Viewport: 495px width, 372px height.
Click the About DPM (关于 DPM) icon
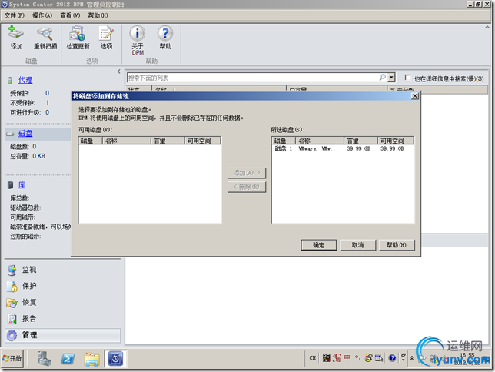pyautogui.click(x=138, y=41)
